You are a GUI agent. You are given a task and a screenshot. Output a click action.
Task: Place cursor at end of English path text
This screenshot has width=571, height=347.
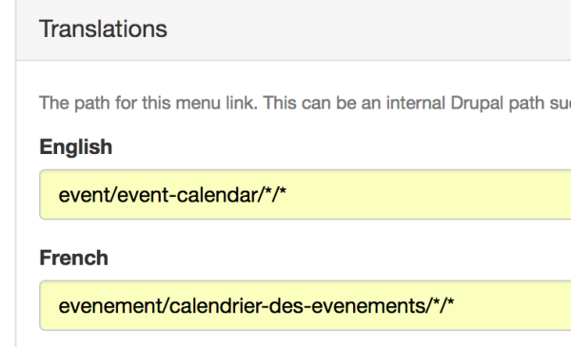tap(286, 195)
